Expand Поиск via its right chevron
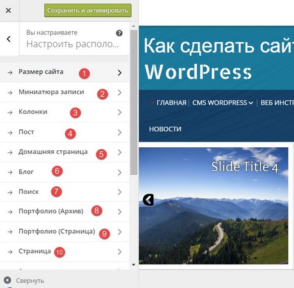Image resolution: width=294 pixels, height=288 pixels. tap(120, 192)
